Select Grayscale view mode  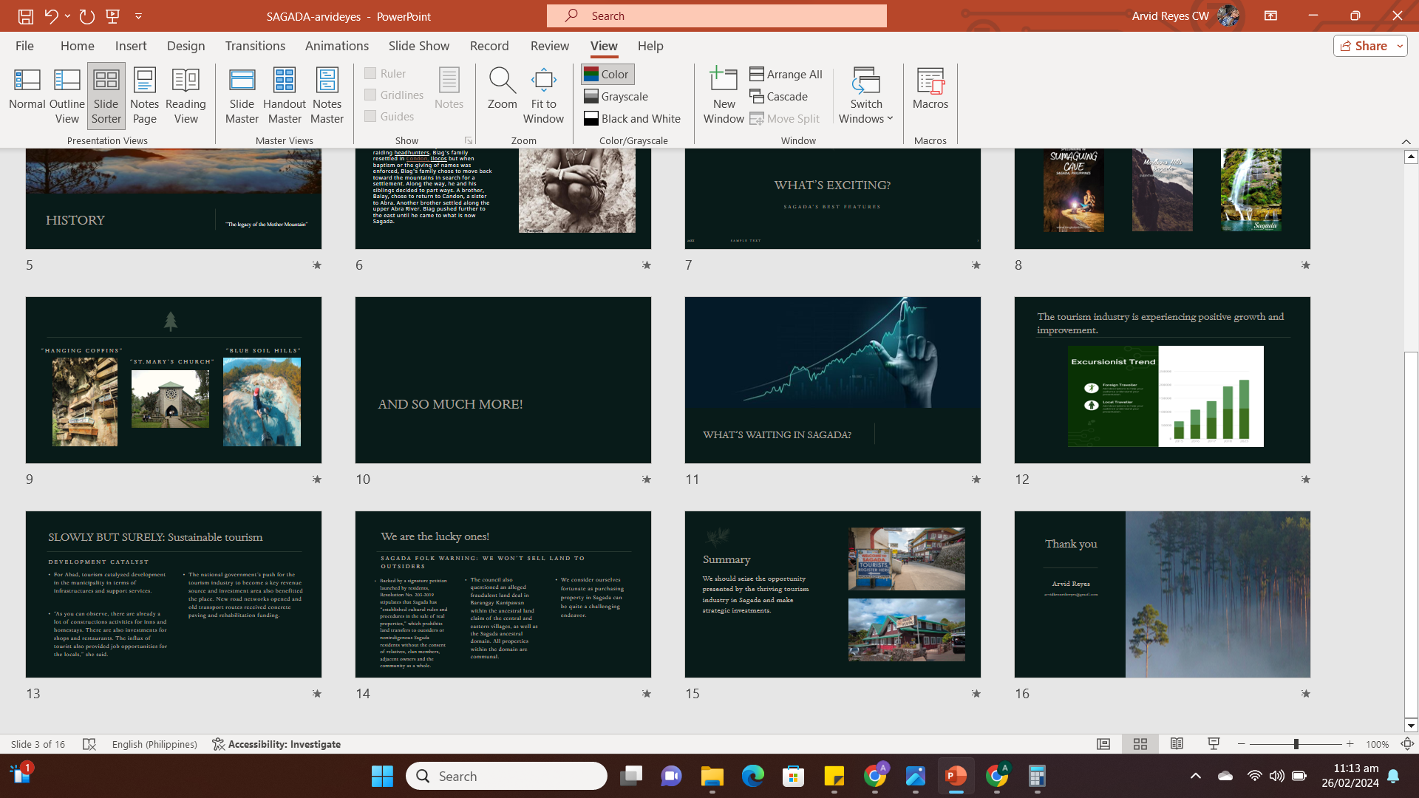(x=616, y=96)
